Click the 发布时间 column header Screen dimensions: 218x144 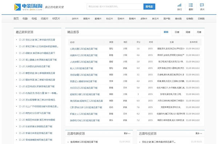[194, 42]
